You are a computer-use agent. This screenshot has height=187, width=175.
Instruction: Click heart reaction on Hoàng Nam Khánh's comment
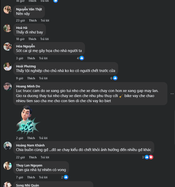click(151, 157)
